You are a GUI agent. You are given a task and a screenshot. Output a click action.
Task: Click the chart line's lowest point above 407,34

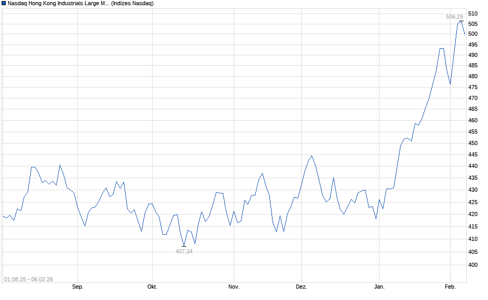click(x=184, y=246)
